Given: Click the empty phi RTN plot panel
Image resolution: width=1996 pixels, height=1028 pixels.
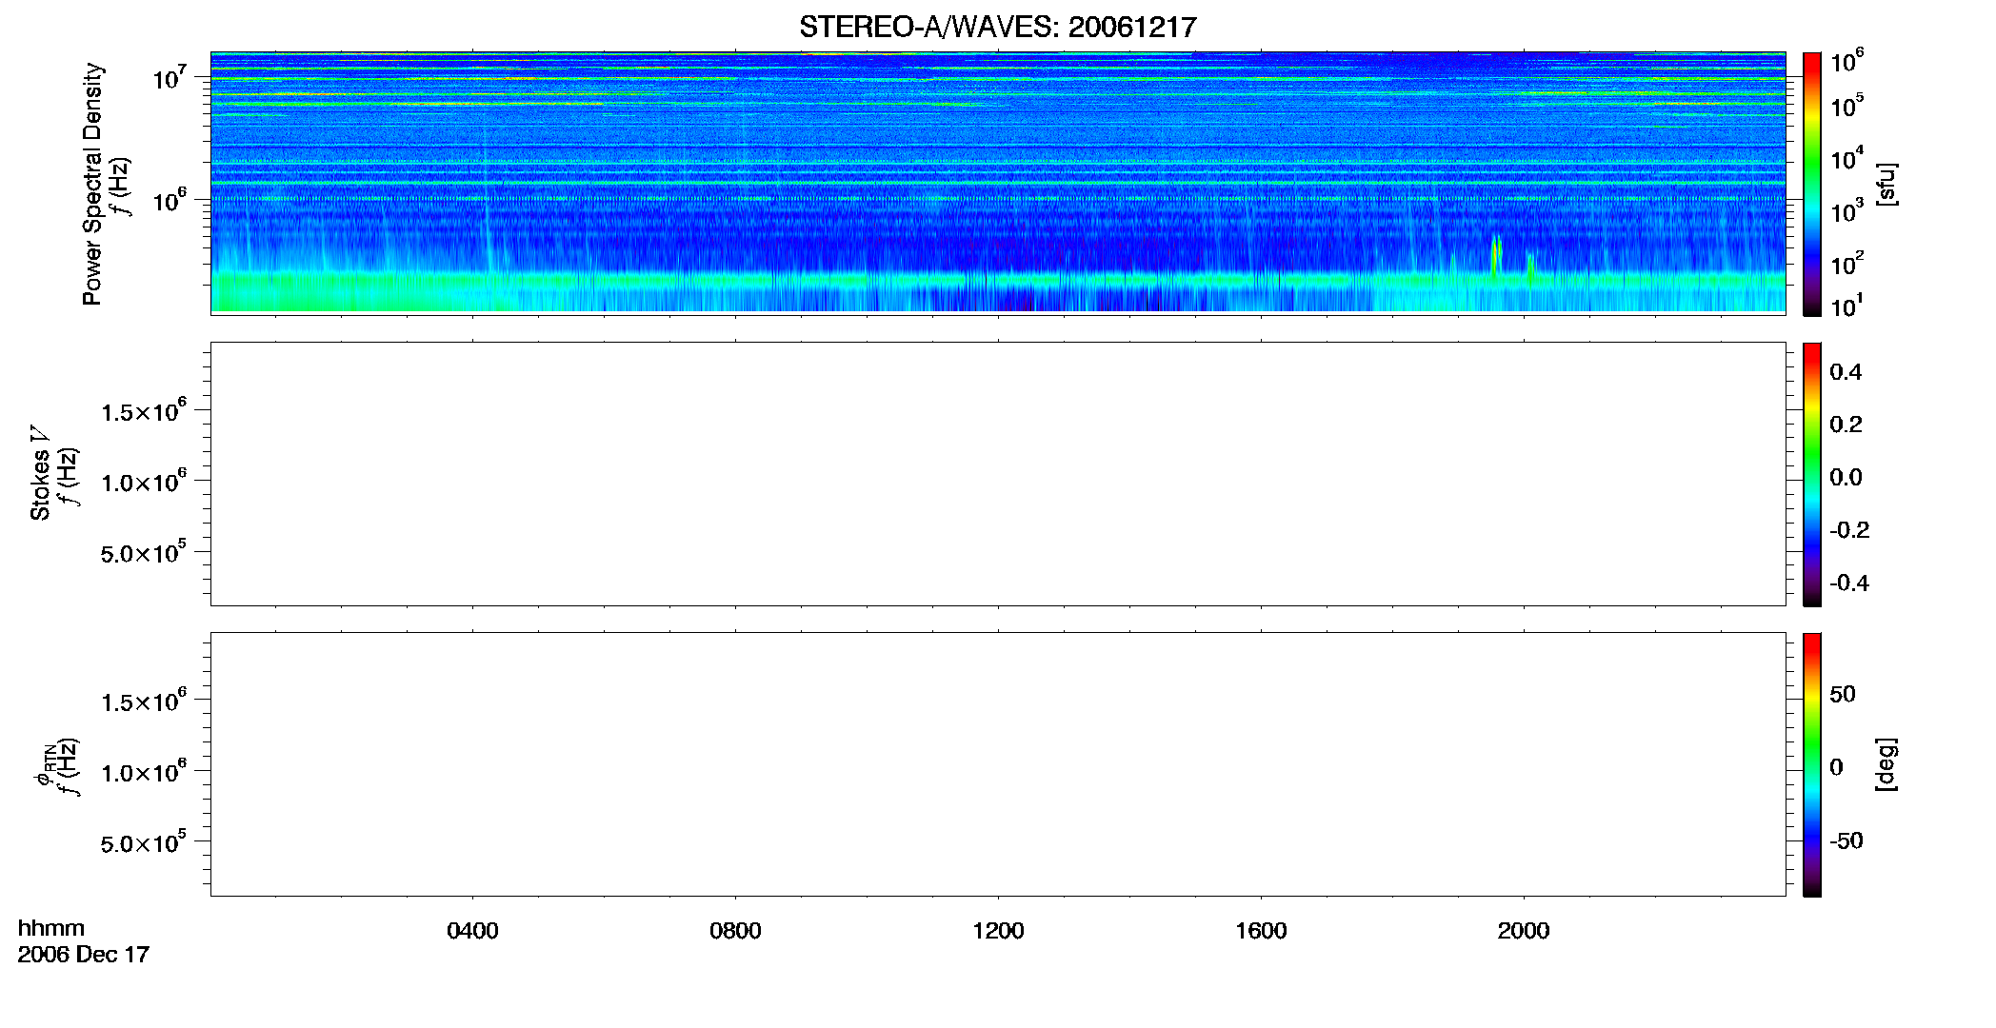Looking at the screenshot, I should [x=998, y=764].
